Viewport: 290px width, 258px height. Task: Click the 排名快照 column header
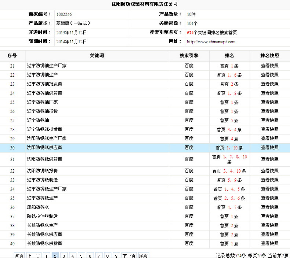pos(270,56)
